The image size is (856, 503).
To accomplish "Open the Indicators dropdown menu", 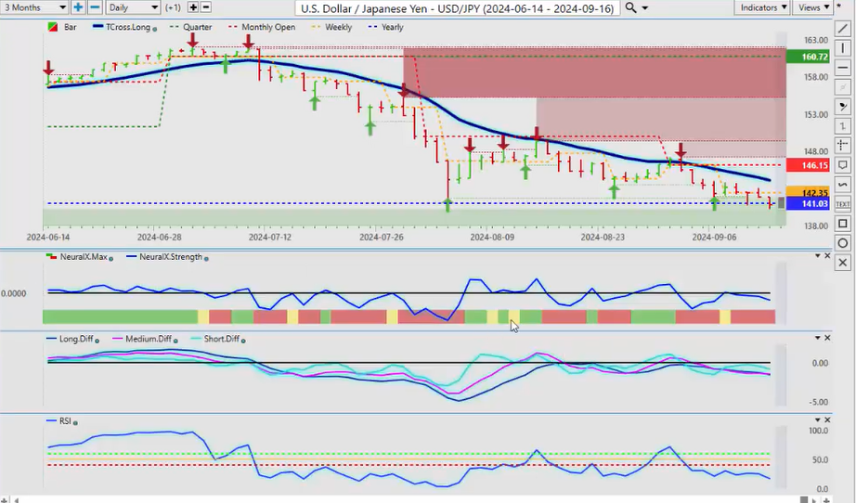I will [762, 7].
